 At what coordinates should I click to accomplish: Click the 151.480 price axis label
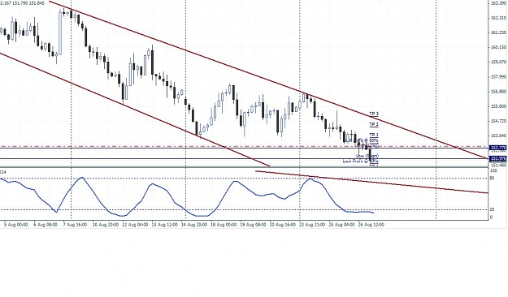(x=498, y=165)
